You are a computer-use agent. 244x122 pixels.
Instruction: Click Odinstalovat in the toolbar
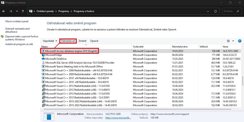[x=68, y=41]
